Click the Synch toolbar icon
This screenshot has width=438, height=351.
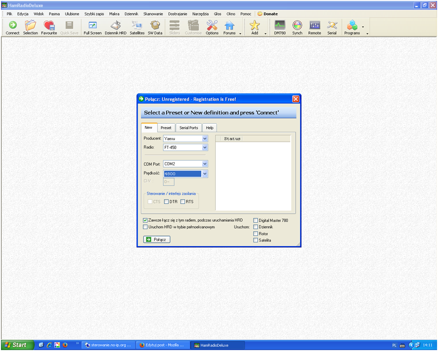point(297,28)
